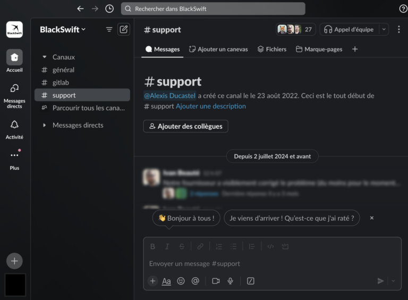Image resolution: width=408 pixels, height=300 pixels.
Task: Record an audio clip with the microphone
Action: point(230,281)
